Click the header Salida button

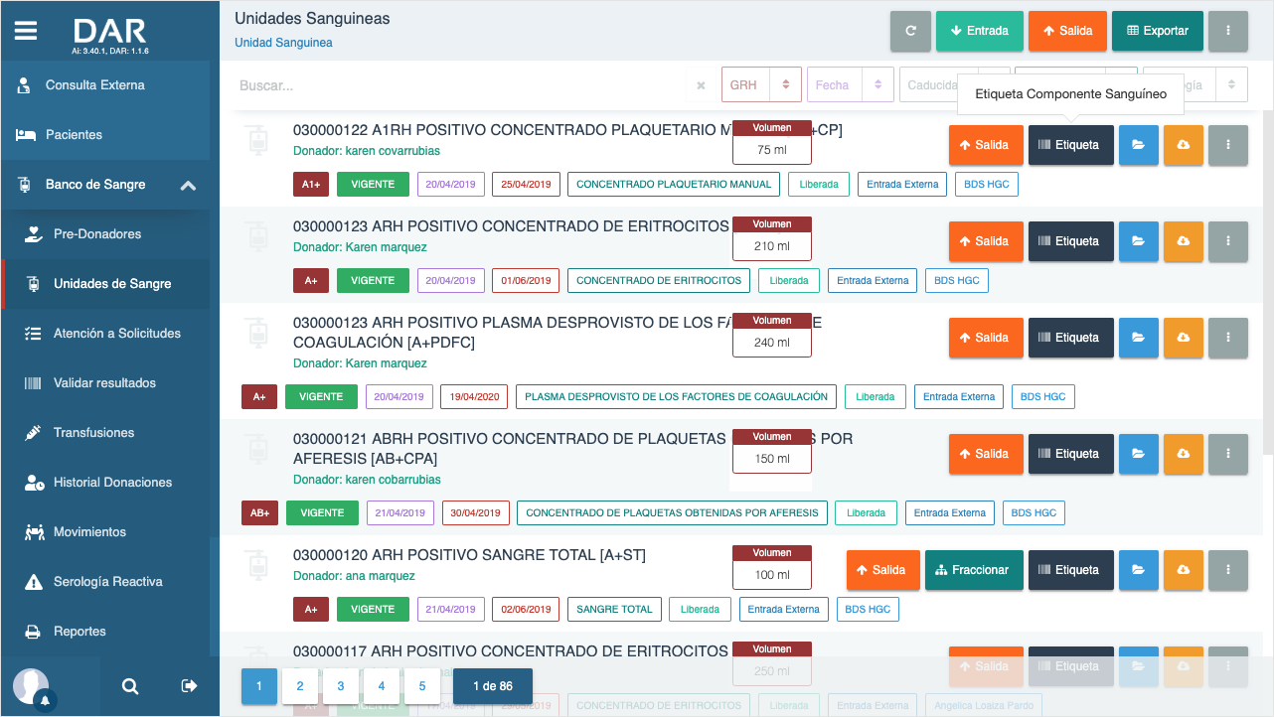pos(1067,31)
